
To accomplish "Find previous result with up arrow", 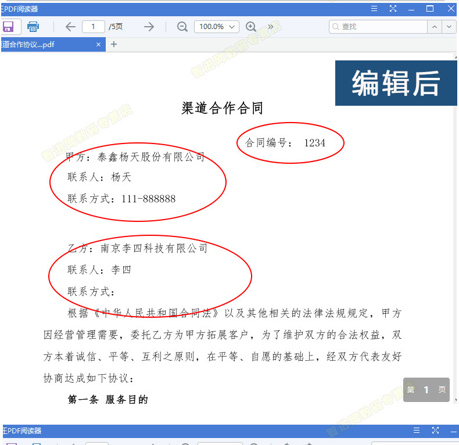I will [x=435, y=27].
